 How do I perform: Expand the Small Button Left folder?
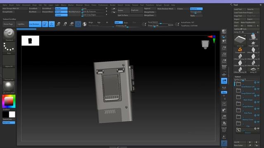pos(238,84)
